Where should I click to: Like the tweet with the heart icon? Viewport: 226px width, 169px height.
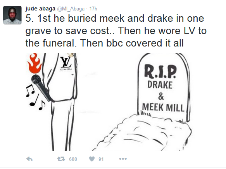92,159
